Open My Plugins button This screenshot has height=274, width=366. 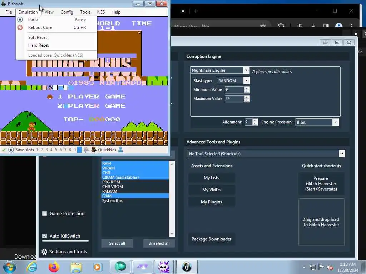click(212, 202)
